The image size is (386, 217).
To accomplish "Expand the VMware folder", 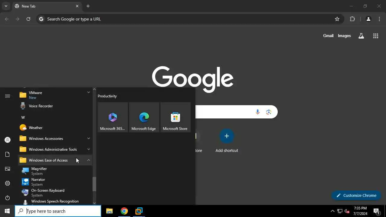I will (55, 95).
